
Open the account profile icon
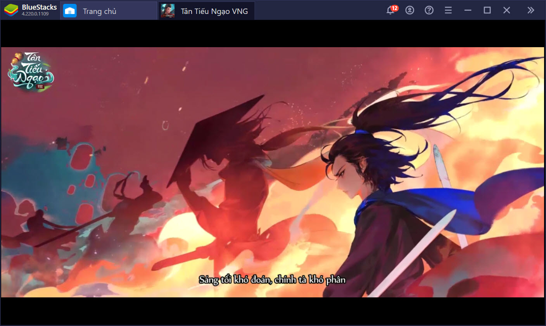(409, 10)
